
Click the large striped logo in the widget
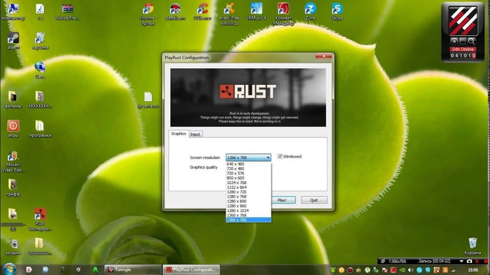pos(463,20)
